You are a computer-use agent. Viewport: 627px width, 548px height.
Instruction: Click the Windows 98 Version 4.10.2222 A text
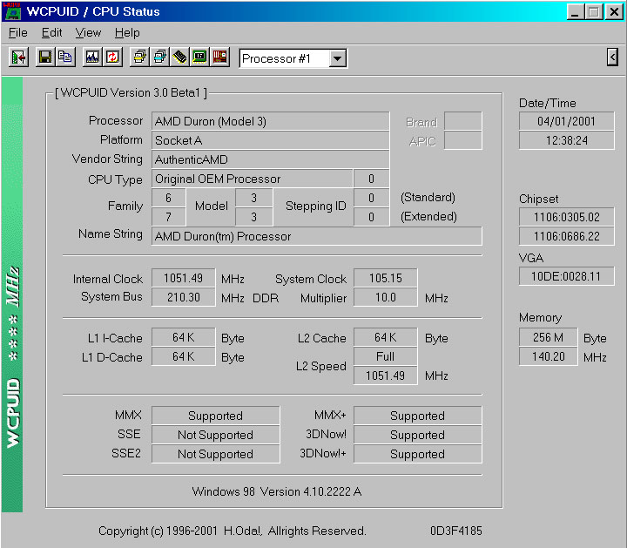point(277,491)
